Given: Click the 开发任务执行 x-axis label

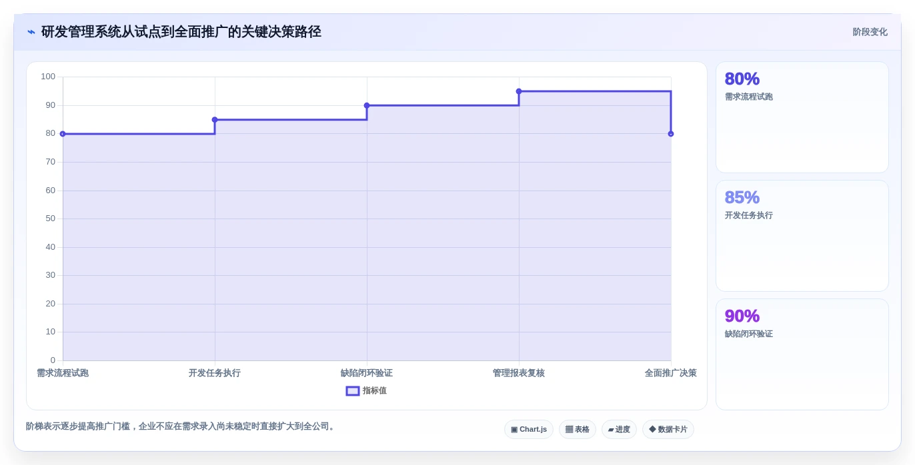Looking at the screenshot, I should tap(215, 373).
